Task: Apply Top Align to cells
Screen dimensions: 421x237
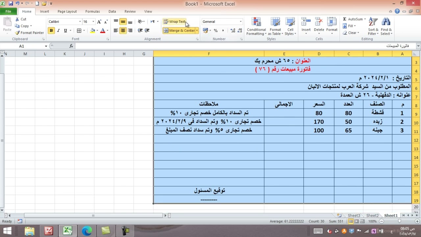Action: click(x=116, y=22)
